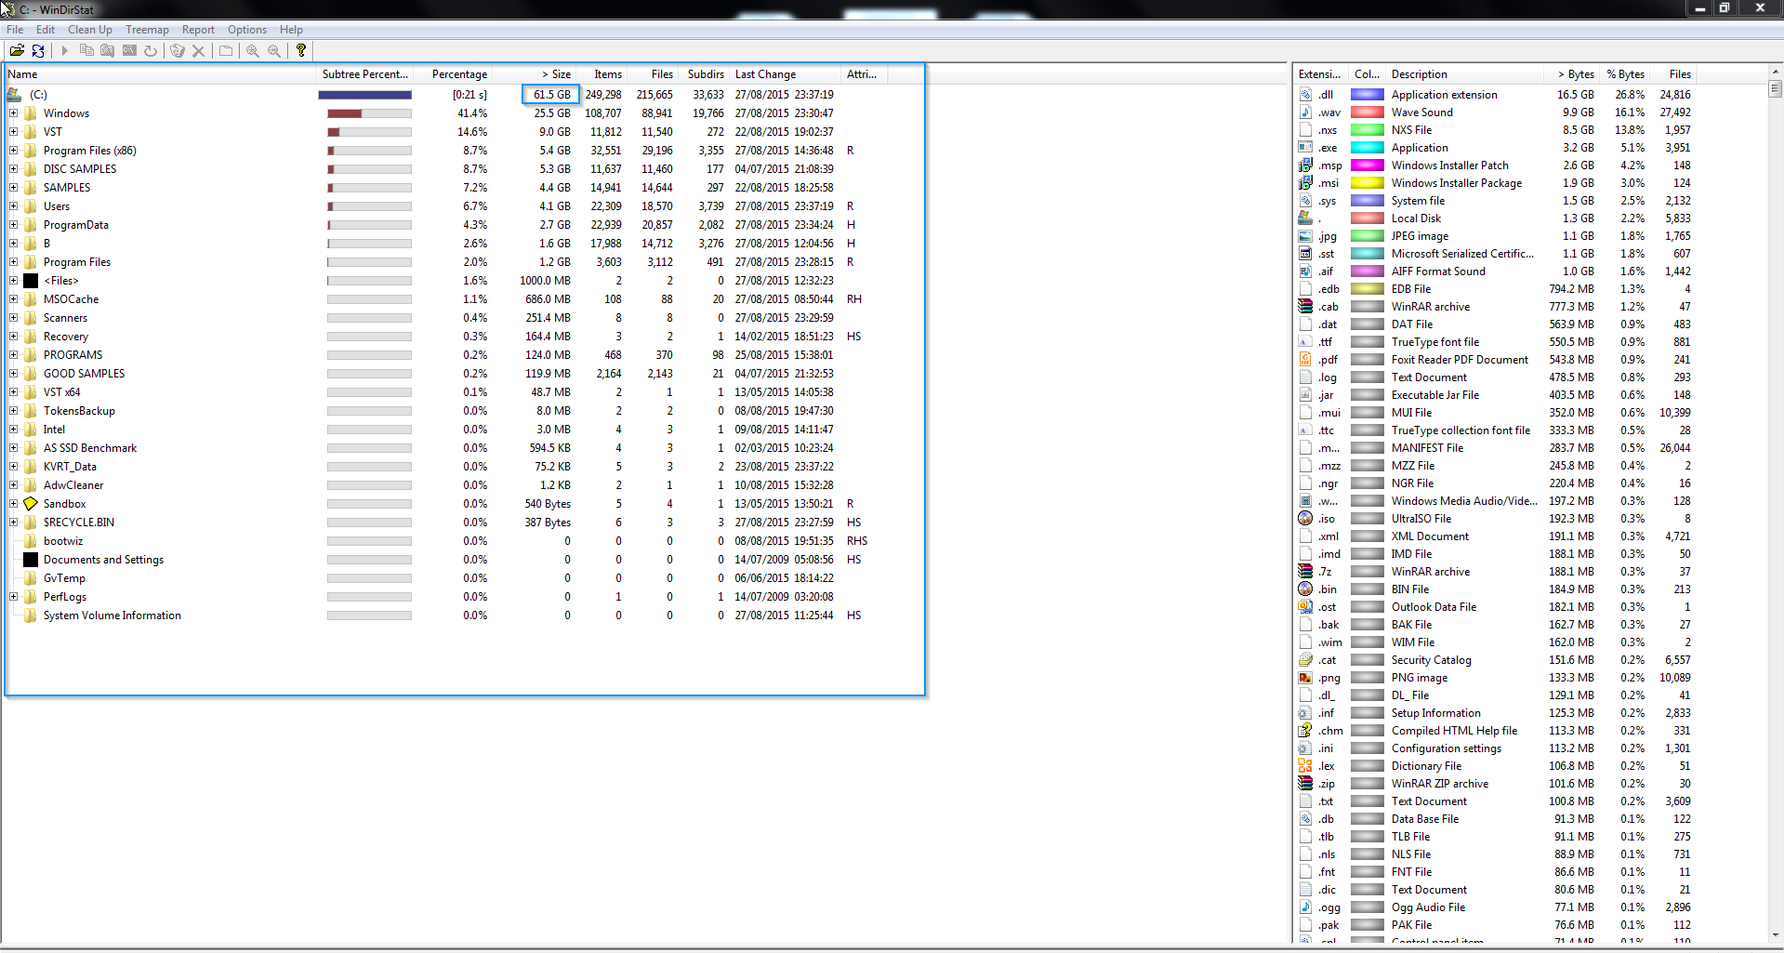Viewport: 1784px width, 953px height.
Task: Click the .chm Compiled HTML Help icon
Action: click(1305, 731)
